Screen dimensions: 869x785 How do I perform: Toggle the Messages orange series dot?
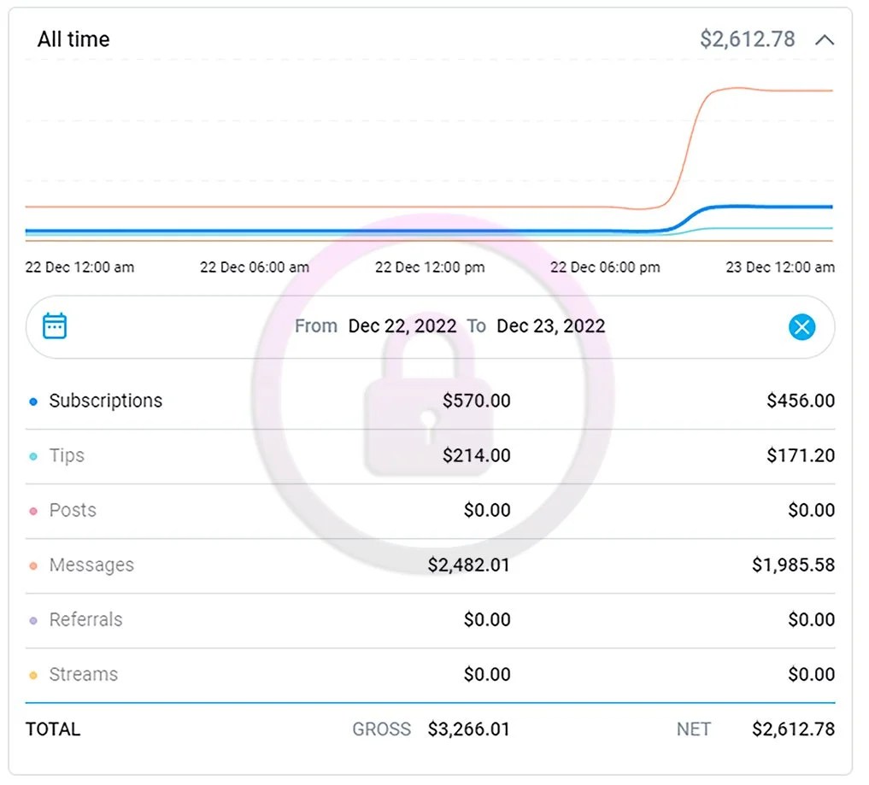[33, 565]
